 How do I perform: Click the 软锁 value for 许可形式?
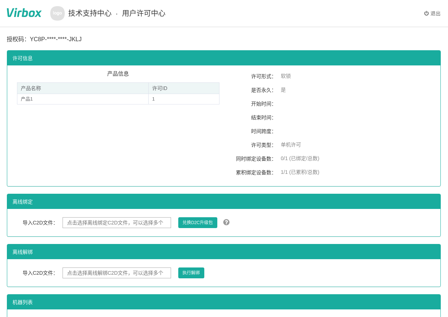tap(286, 76)
